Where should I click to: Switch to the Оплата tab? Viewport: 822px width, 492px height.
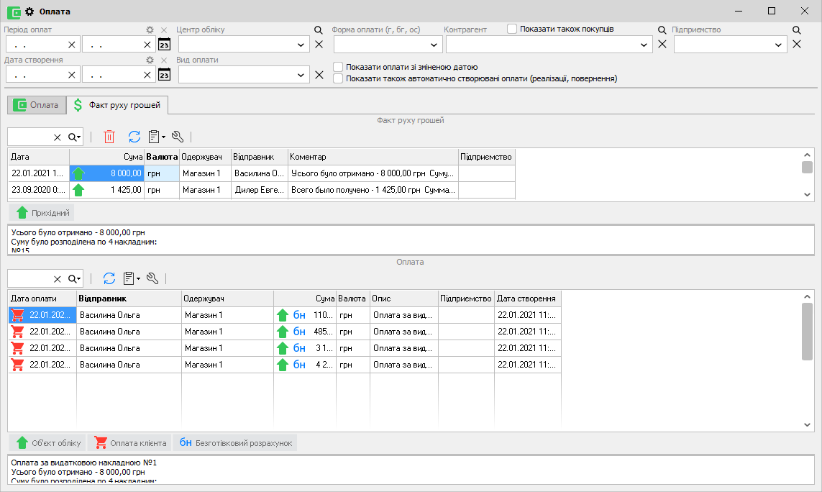[x=36, y=105]
